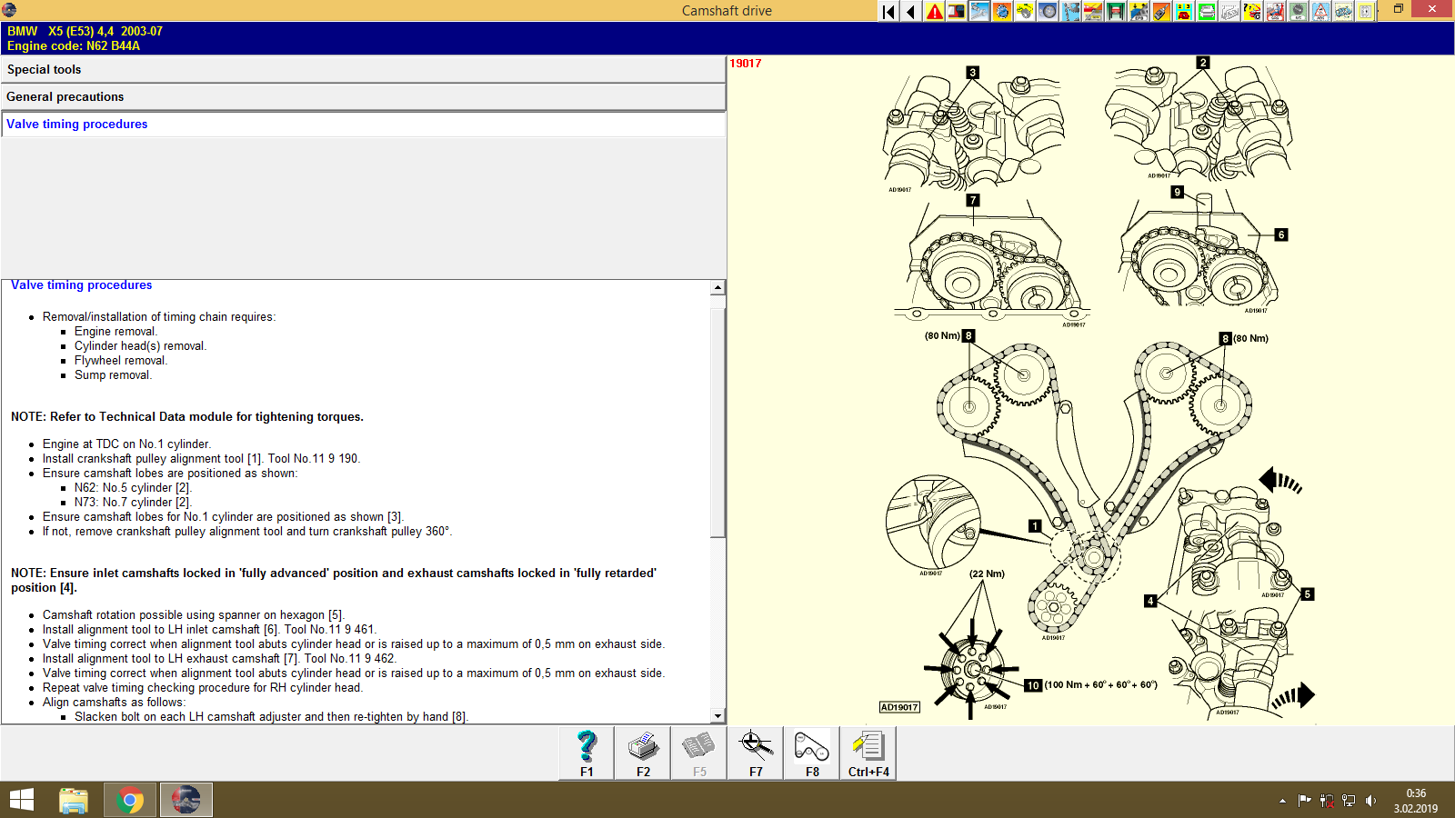Select the A/C toolbar icon
Image resolution: width=1455 pixels, height=818 pixels.
(1297, 12)
